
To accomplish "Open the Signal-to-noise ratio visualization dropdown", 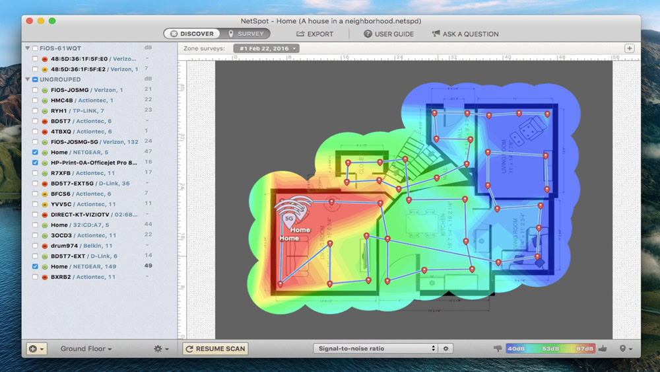I will click(x=375, y=348).
